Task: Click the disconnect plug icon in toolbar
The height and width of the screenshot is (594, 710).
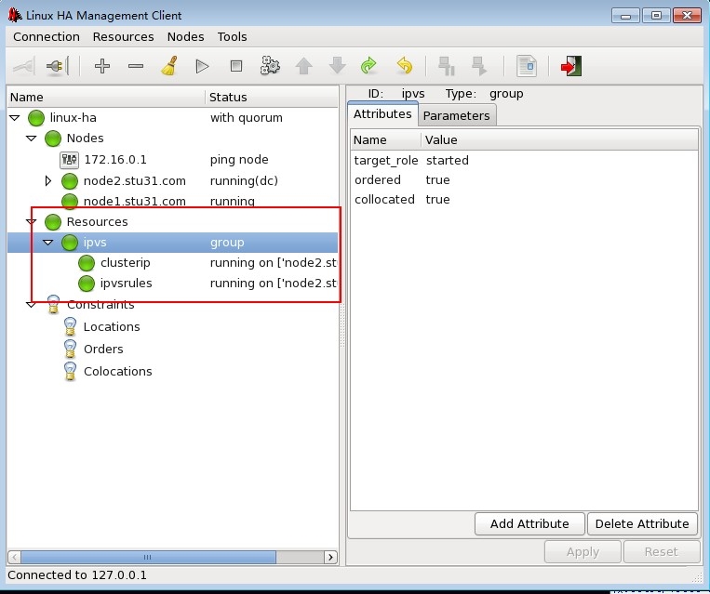Action: tap(57, 66)
